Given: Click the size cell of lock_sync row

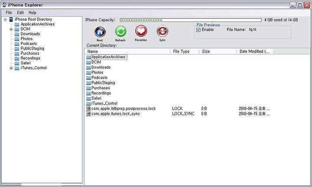Looking at the screenshot, I should [x=204, y=114].
